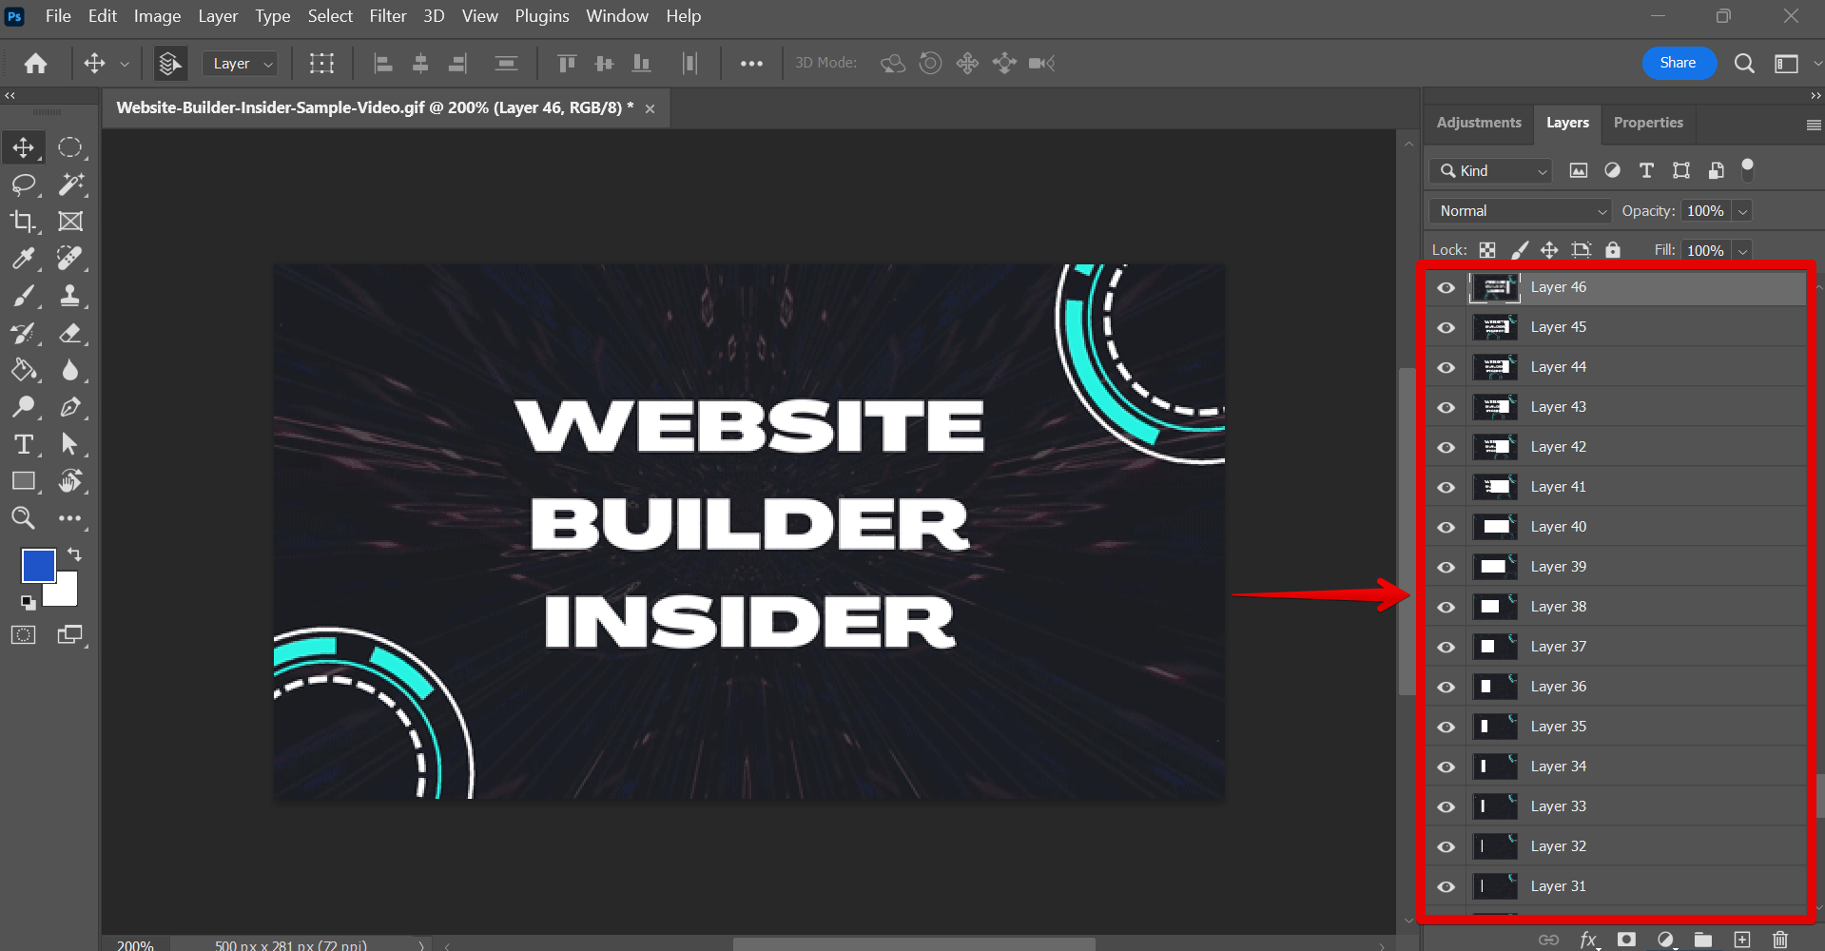The image size is (1825, 951).
Task: Activate the Zoom tool
Action: (x=23, y=518)
